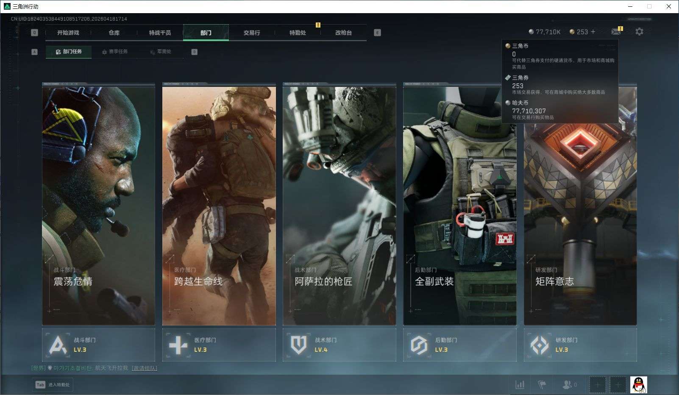Screen dimensions: 679x395
Task: Open the mail inbox envelope icon
Action: pyautogui.click(x=615, y=32)
